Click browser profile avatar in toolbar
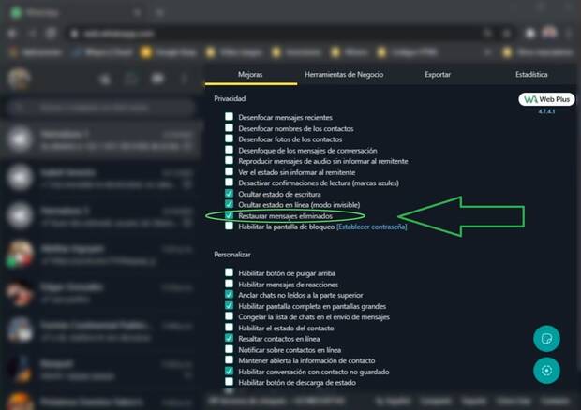 (549, 33)
